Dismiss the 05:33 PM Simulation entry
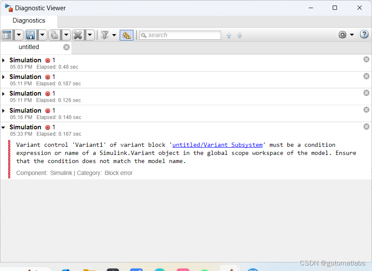 coord(366,126)
